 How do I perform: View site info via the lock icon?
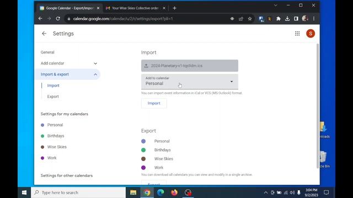click(69, 19)
